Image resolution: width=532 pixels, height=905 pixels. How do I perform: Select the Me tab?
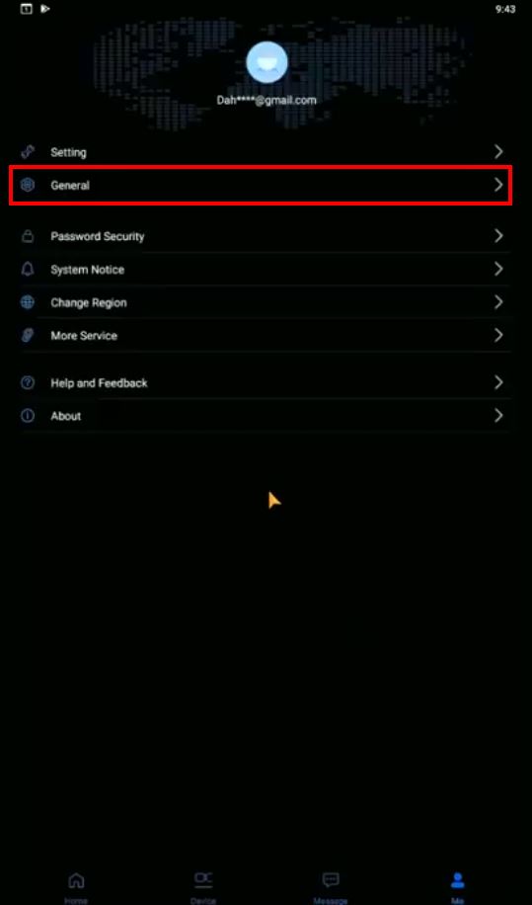coord(458,886)
